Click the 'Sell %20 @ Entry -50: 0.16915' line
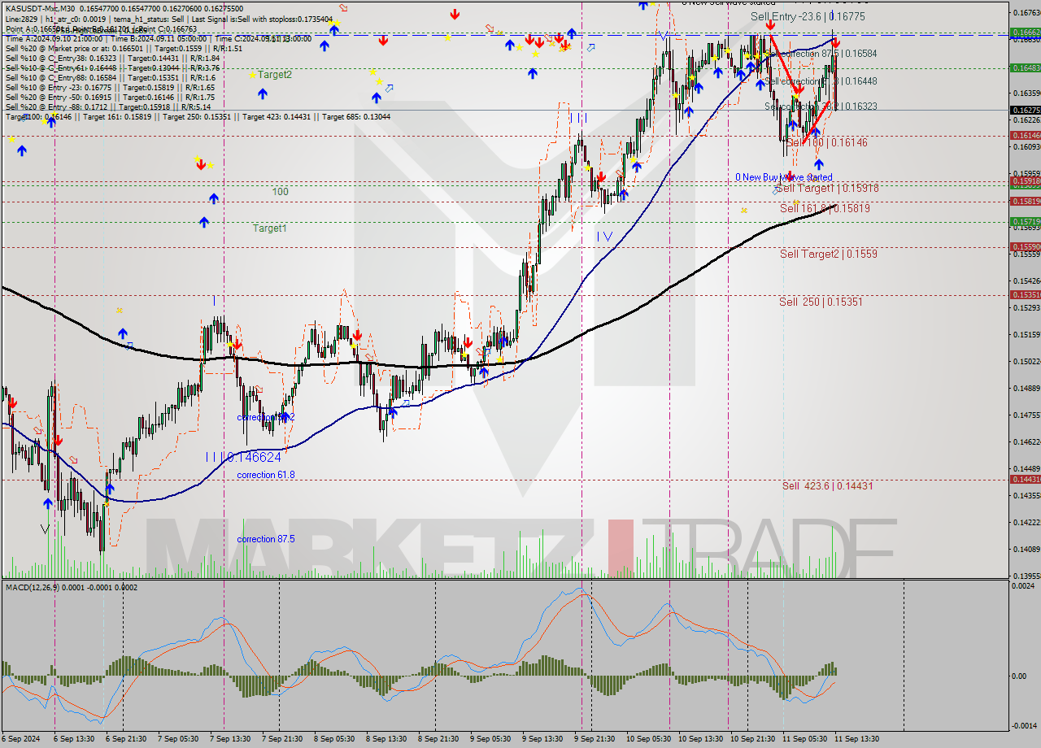1041x748 pixels. (110, 98)
